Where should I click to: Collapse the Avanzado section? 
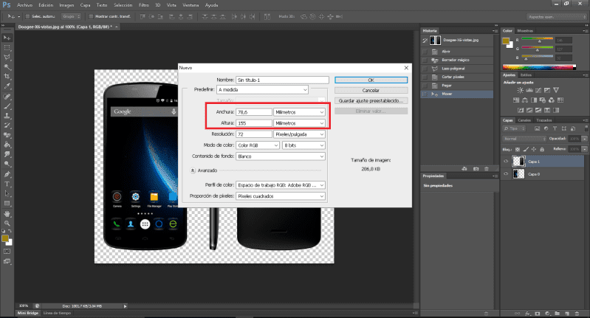[x=193, y=170]
